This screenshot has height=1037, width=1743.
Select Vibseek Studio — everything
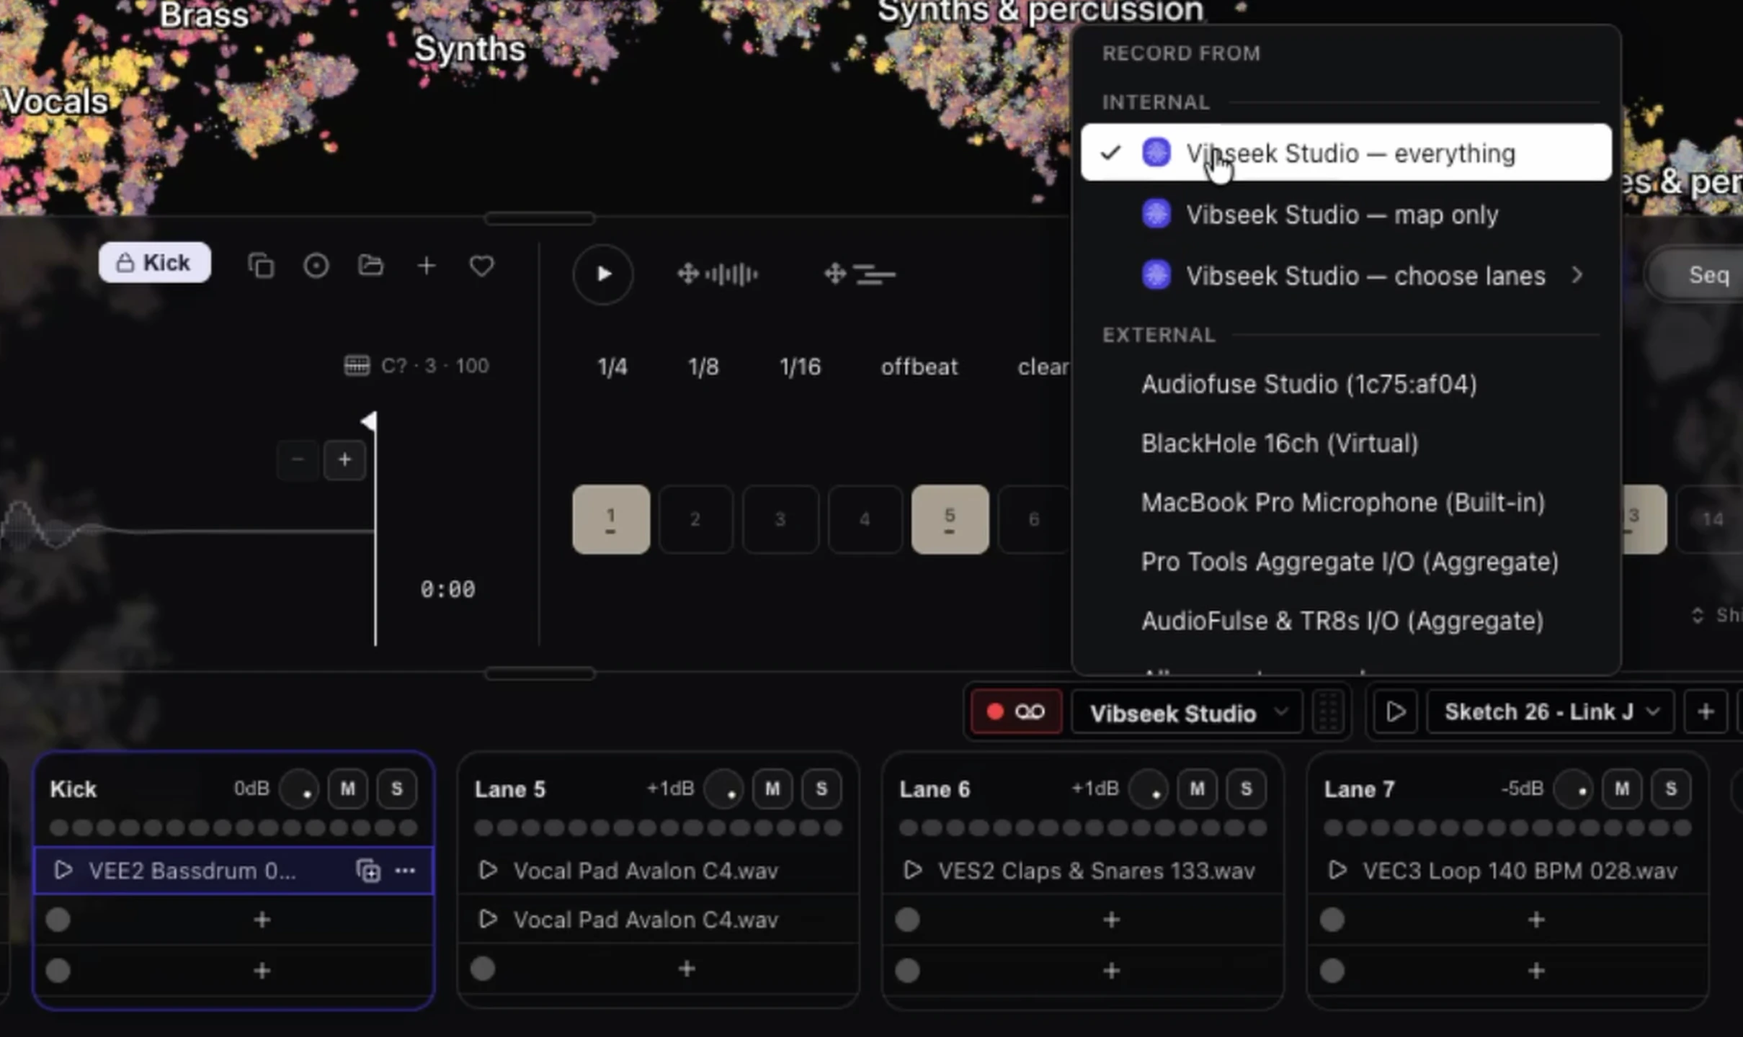click(1346, 153)
